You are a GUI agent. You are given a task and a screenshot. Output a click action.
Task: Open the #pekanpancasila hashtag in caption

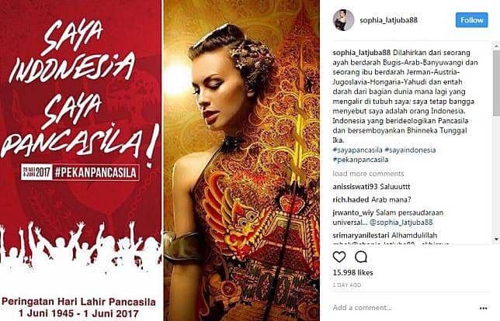[360, 160]
